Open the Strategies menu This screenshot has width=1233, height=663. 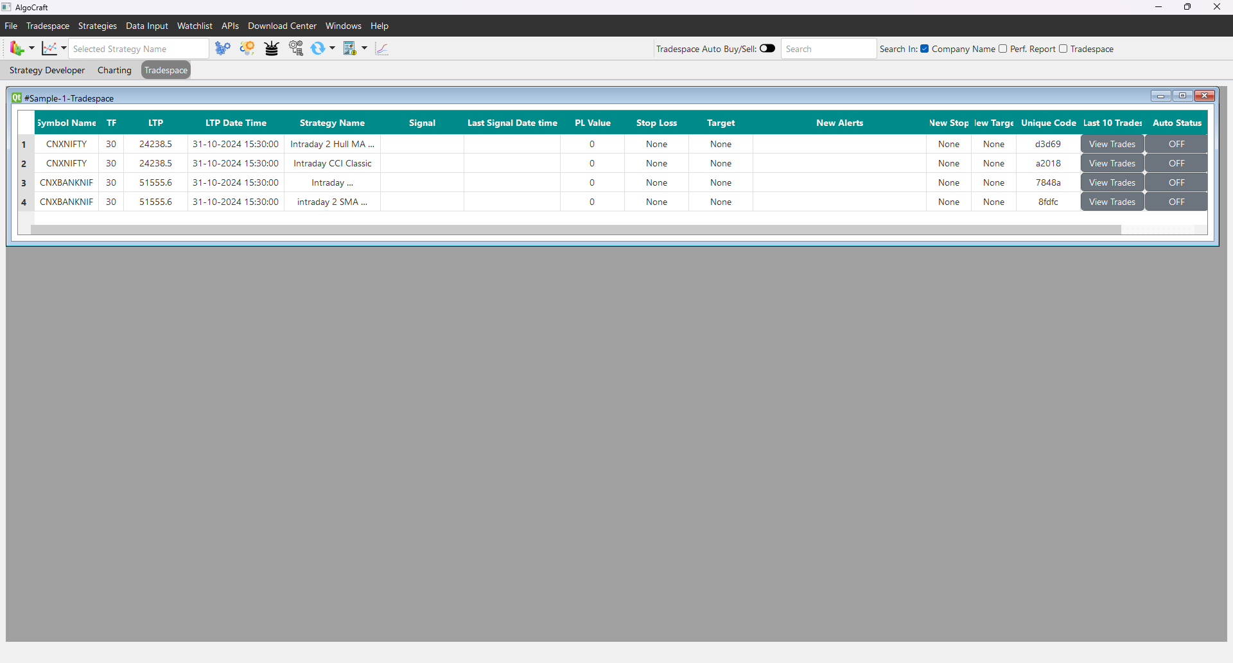[98, 26]
